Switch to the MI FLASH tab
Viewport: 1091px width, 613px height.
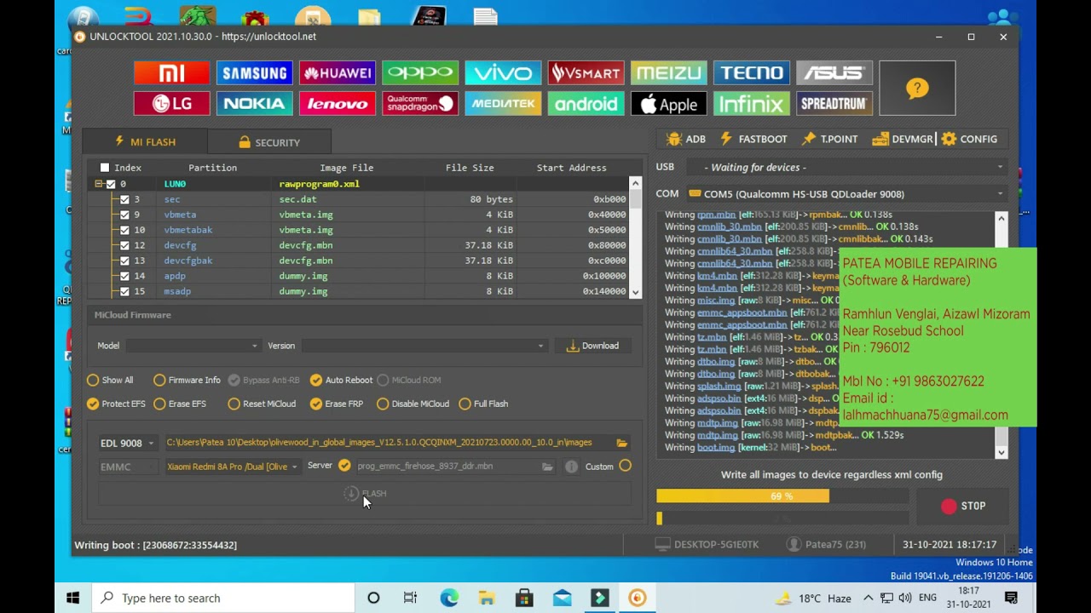tap(144, 142)
